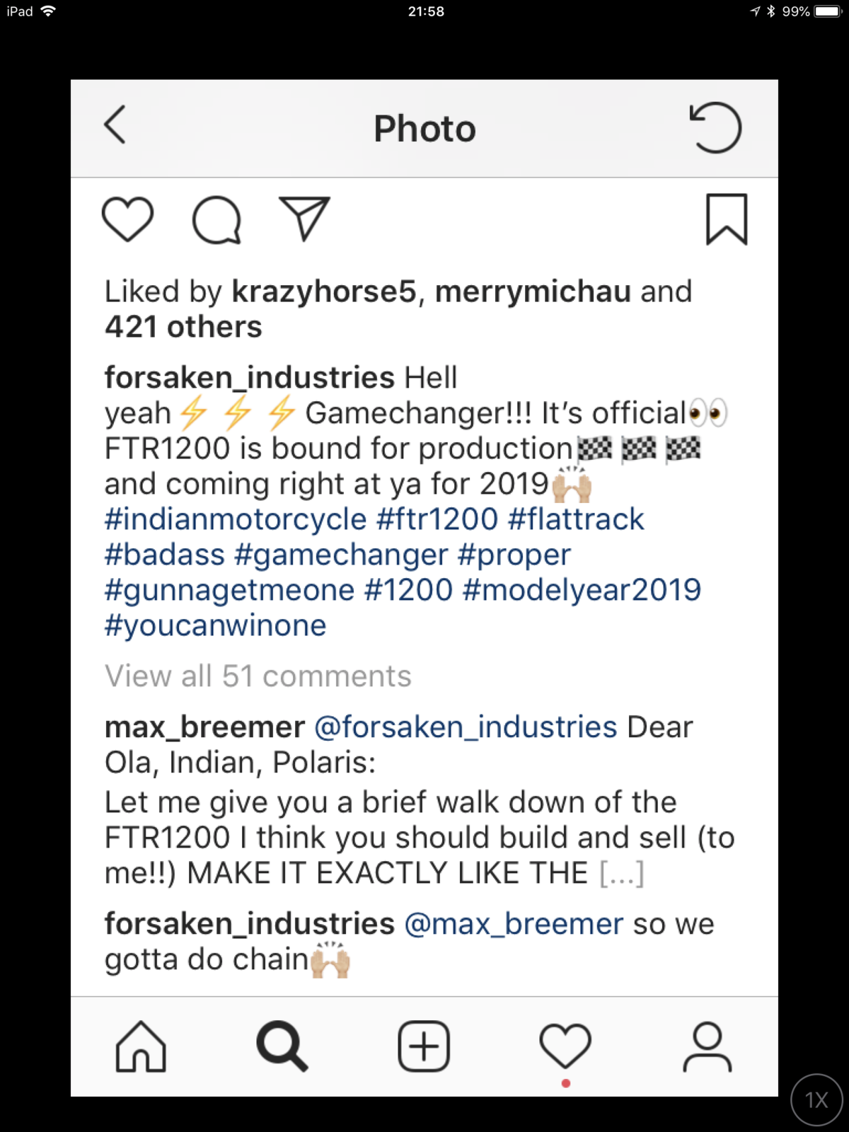The height and width of the screenshot is (1132, 849).
Task: Create a new post with the plus icon
Action: coord(424,1046)
